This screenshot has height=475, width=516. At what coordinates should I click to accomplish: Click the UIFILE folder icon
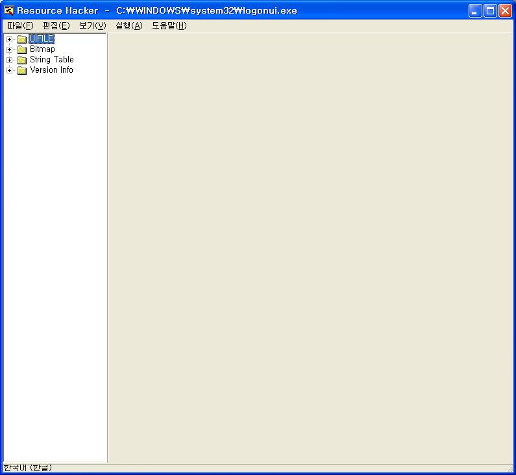pos(21,40)
